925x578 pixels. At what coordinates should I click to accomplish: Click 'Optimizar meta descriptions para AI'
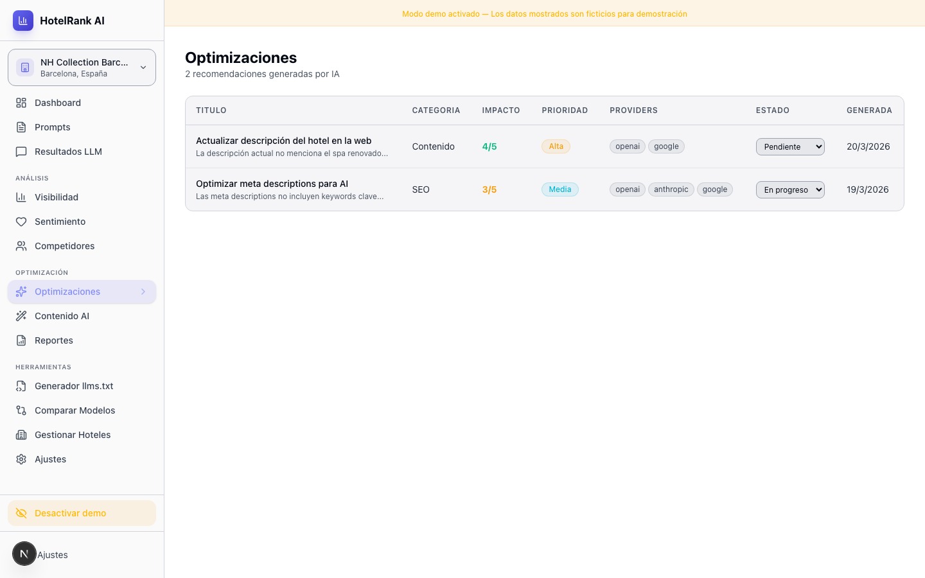(272, 184)
